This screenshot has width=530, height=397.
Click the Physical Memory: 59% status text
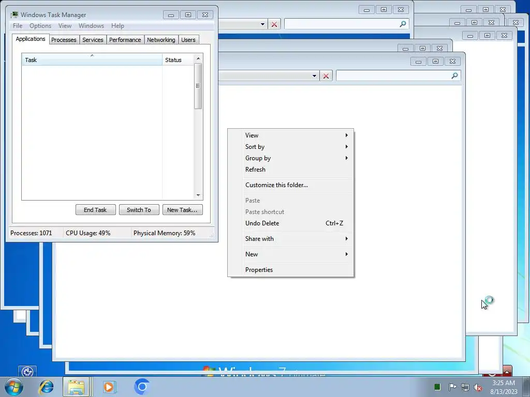164,233
